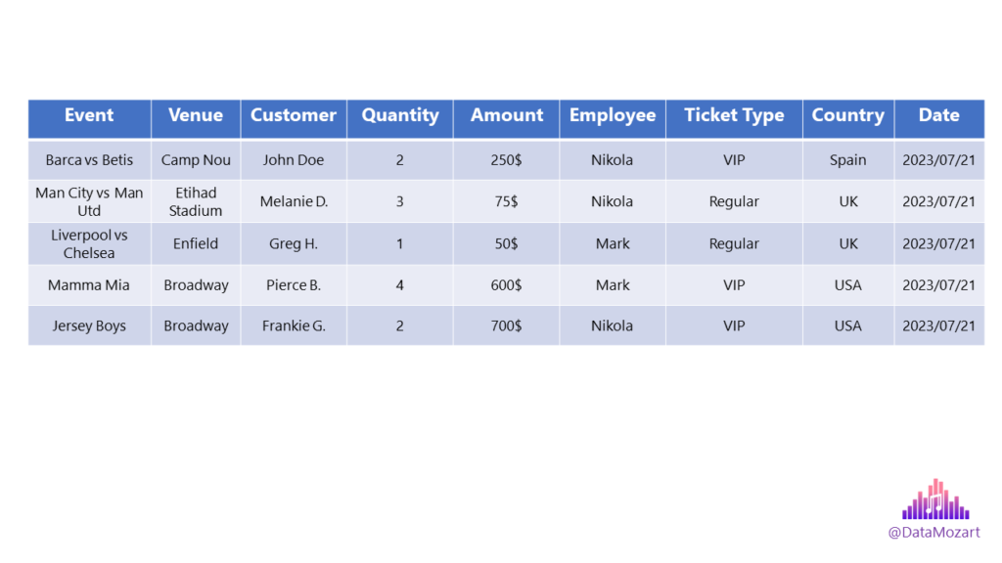Click the date in the Melanie D. row
The width and height of the screenshot is (1002, 563).
click(939, 201)
